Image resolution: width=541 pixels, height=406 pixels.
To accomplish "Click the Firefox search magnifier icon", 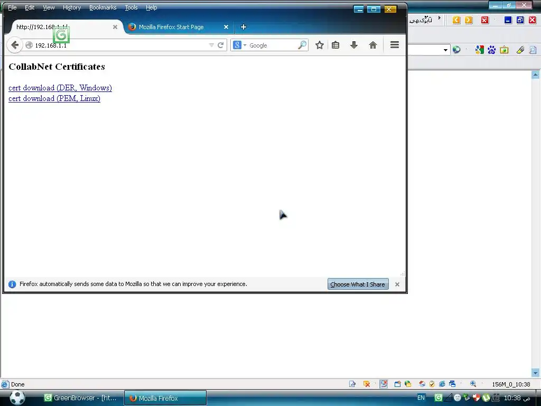I will [x=302, y=45].
